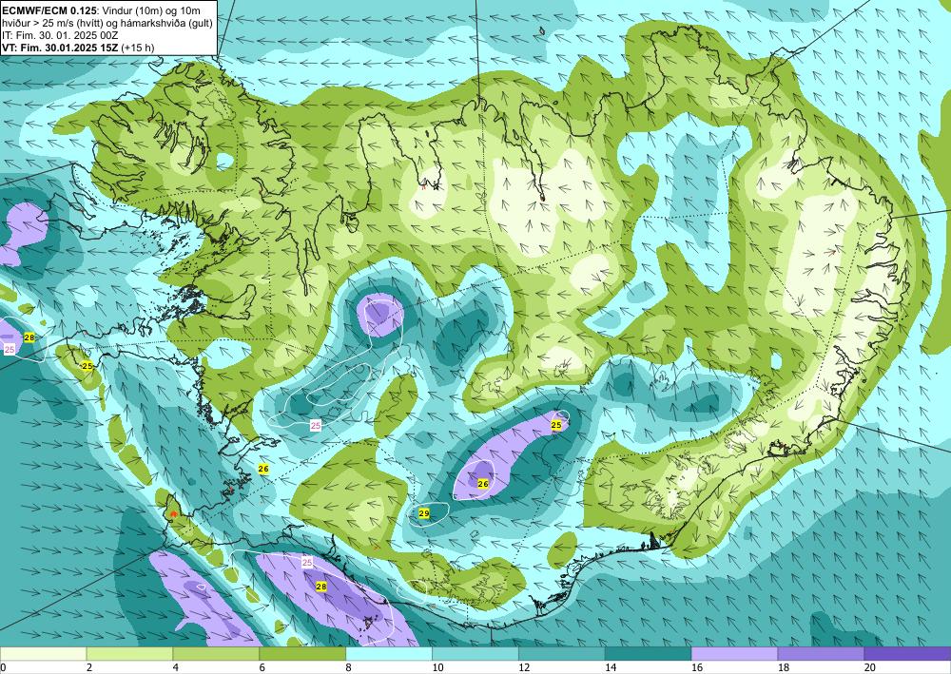
Task: Click yellow '25' label at the tip of the central purple band
Action: click(556, 426)
